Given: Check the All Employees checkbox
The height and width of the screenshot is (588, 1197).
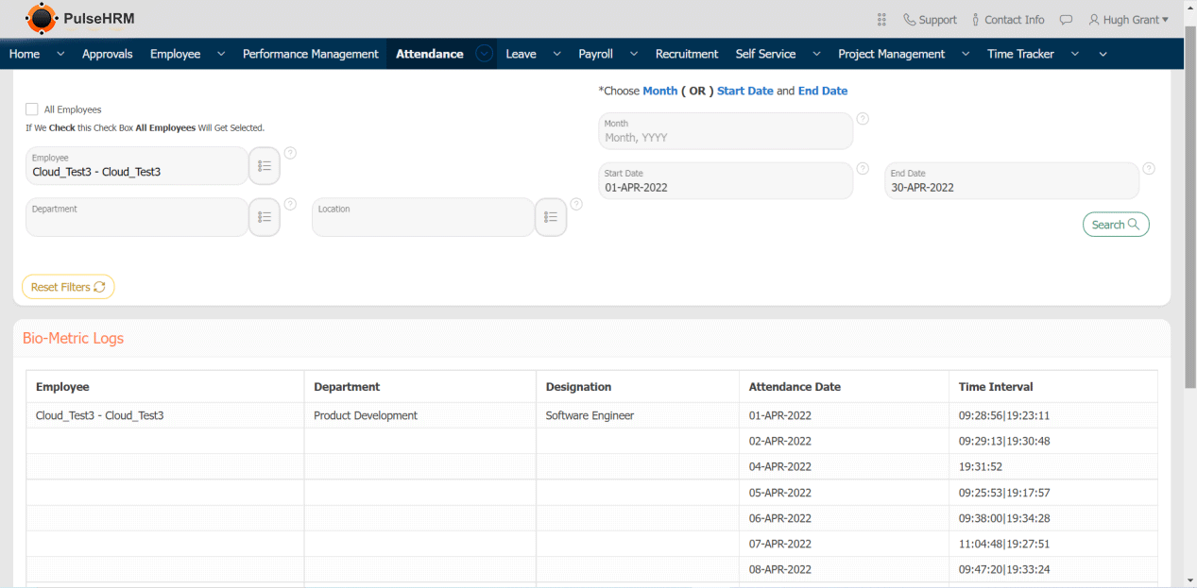Looking at the screenshot, I should pos(32,109).
